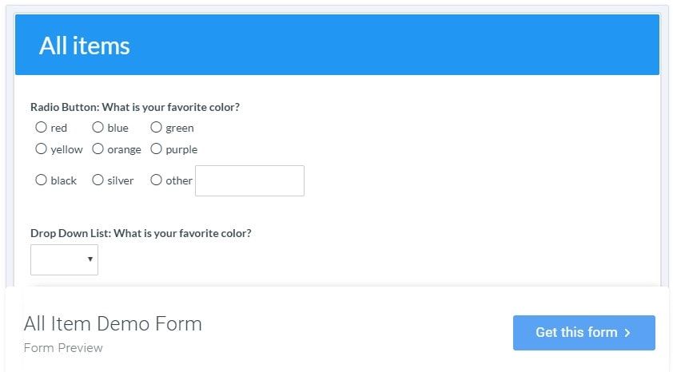
Task: Select the red radio button
Action: [41, 127]
